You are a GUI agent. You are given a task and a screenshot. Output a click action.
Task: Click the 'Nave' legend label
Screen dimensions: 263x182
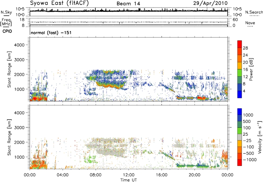point(250,23)
